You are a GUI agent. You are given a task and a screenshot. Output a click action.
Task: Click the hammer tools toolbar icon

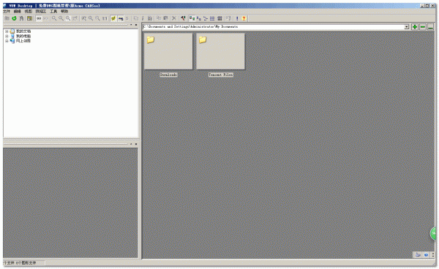point(183,18)
